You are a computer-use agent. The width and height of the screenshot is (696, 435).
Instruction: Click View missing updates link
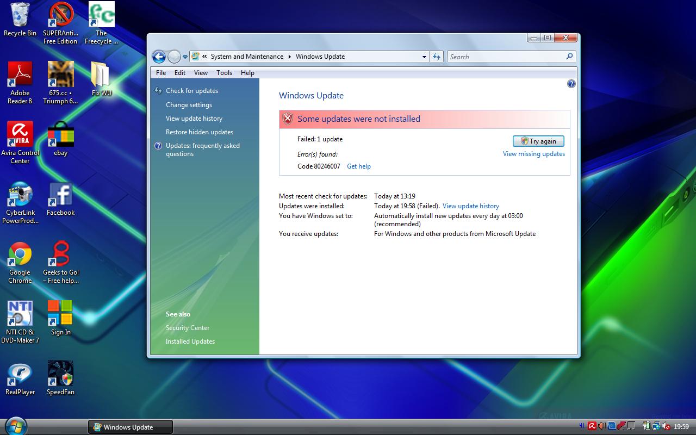(x=534, y=154)
